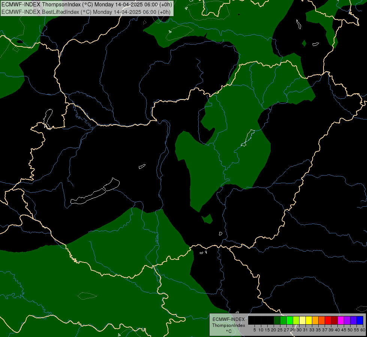
Task: Click legend tick value '35'
Action: [x=318, y=330]
